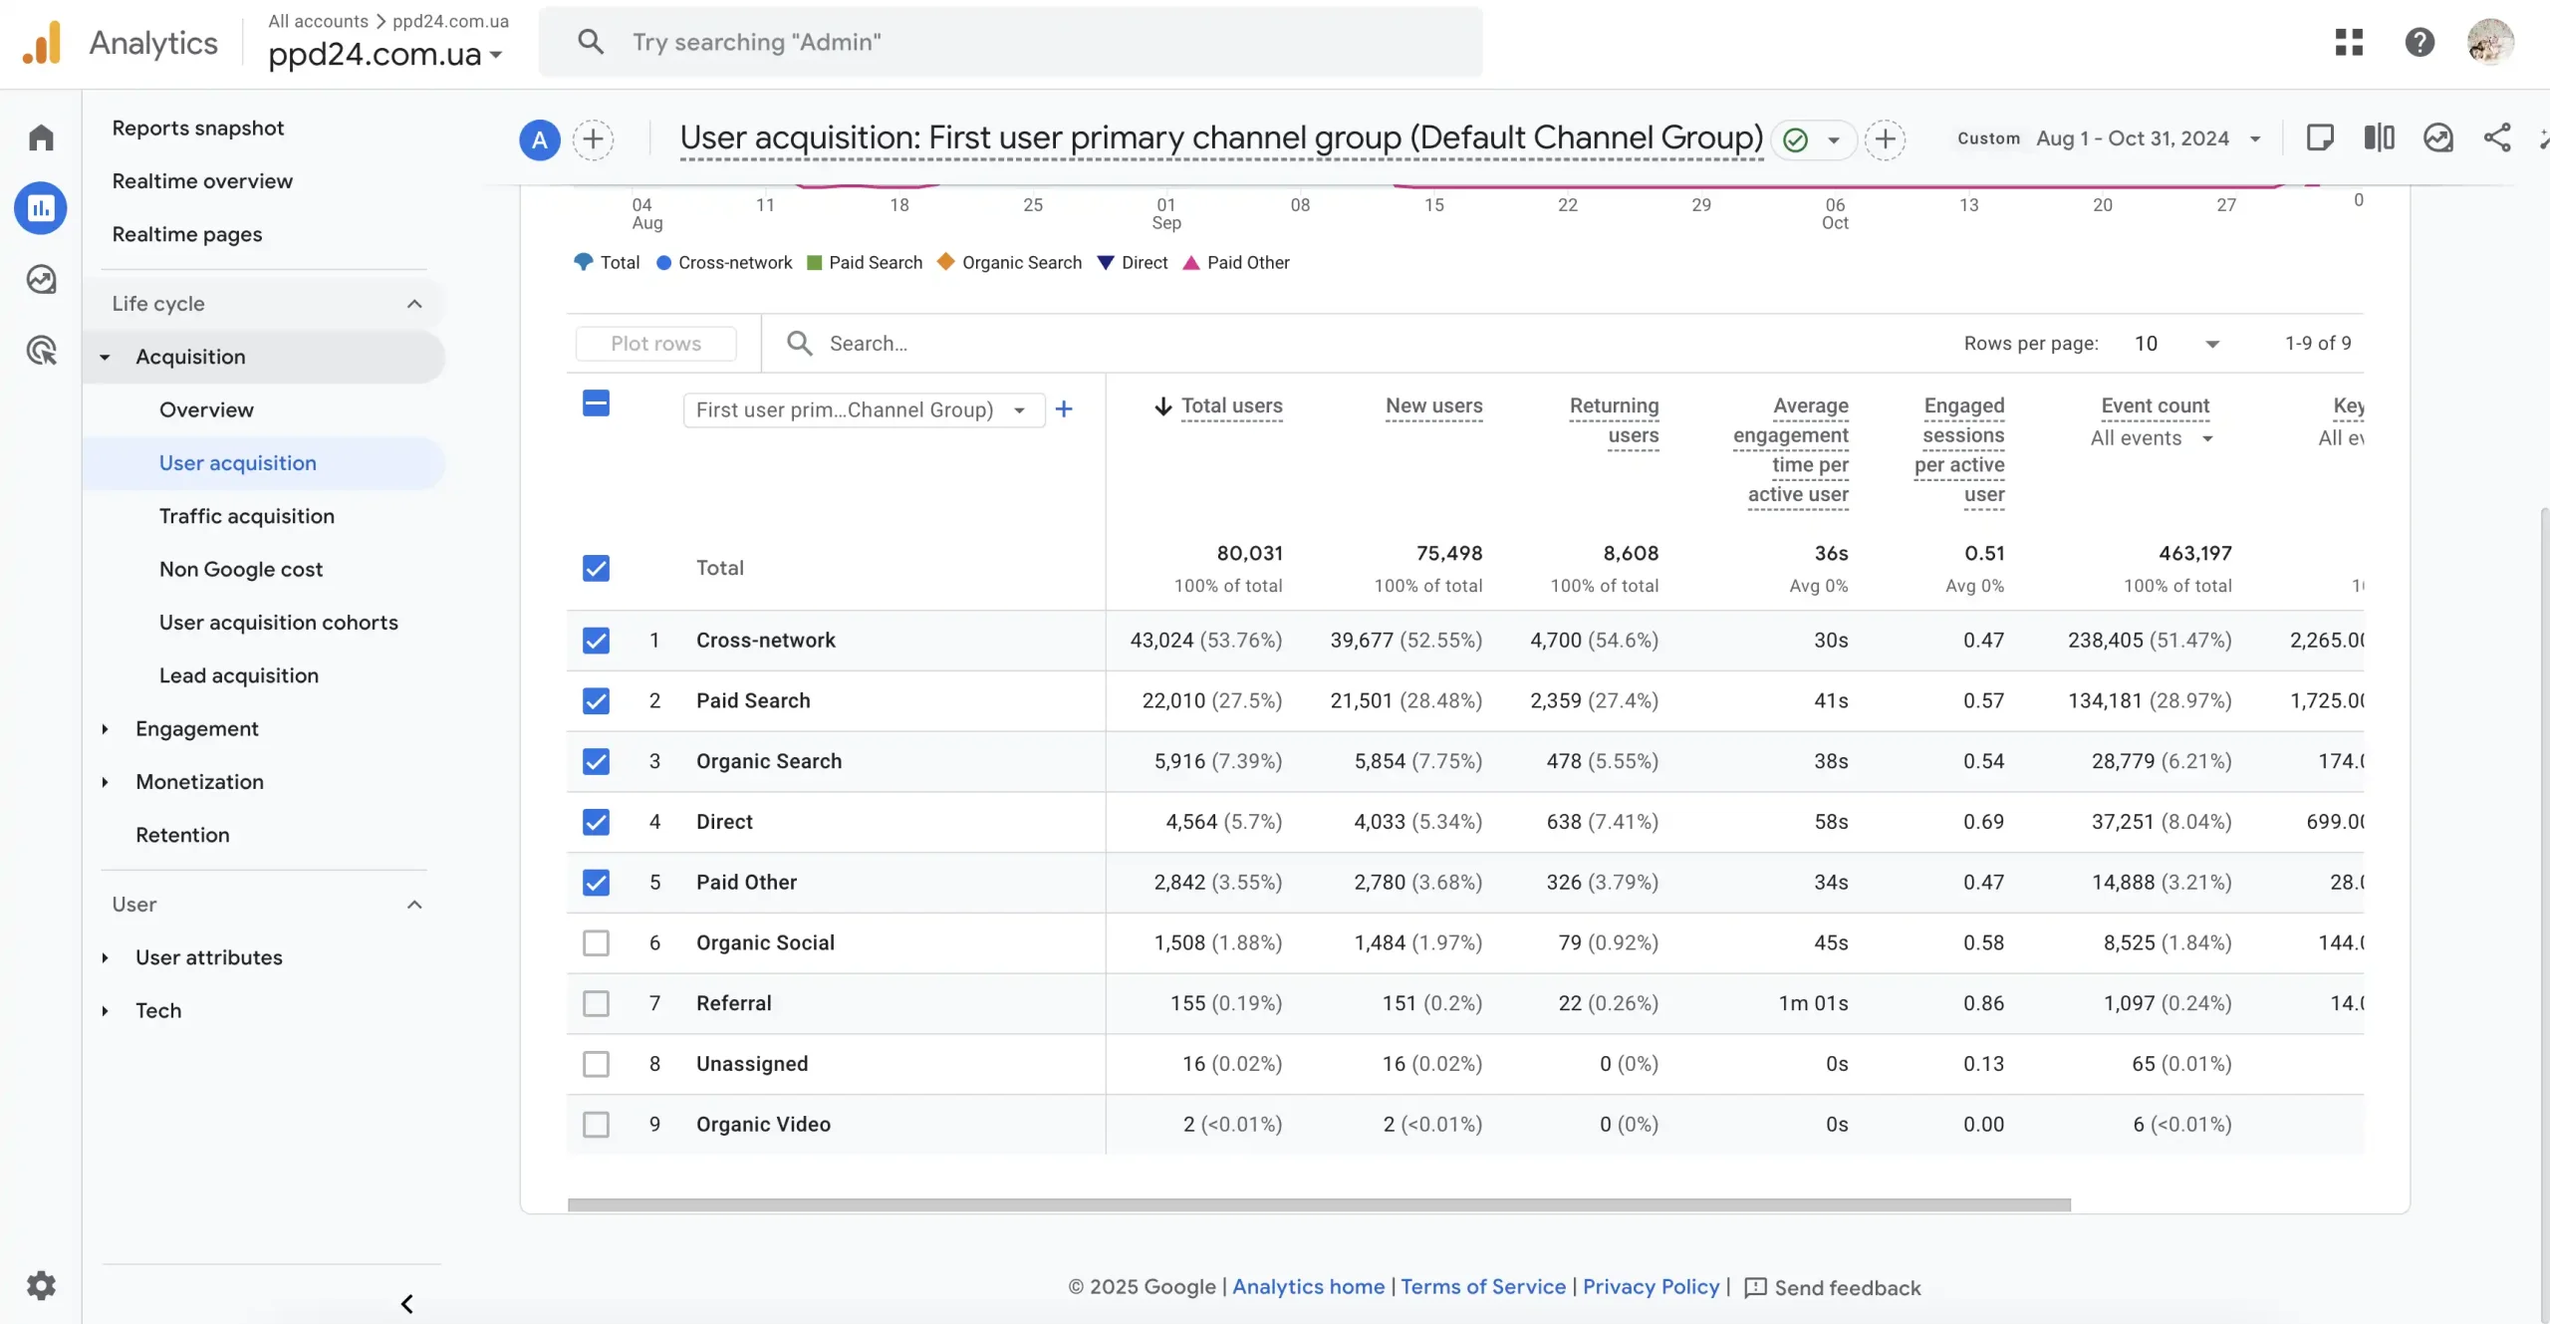Open the Analytics home link
Screen dimensions: 2550x1324
(1308, 1286)
